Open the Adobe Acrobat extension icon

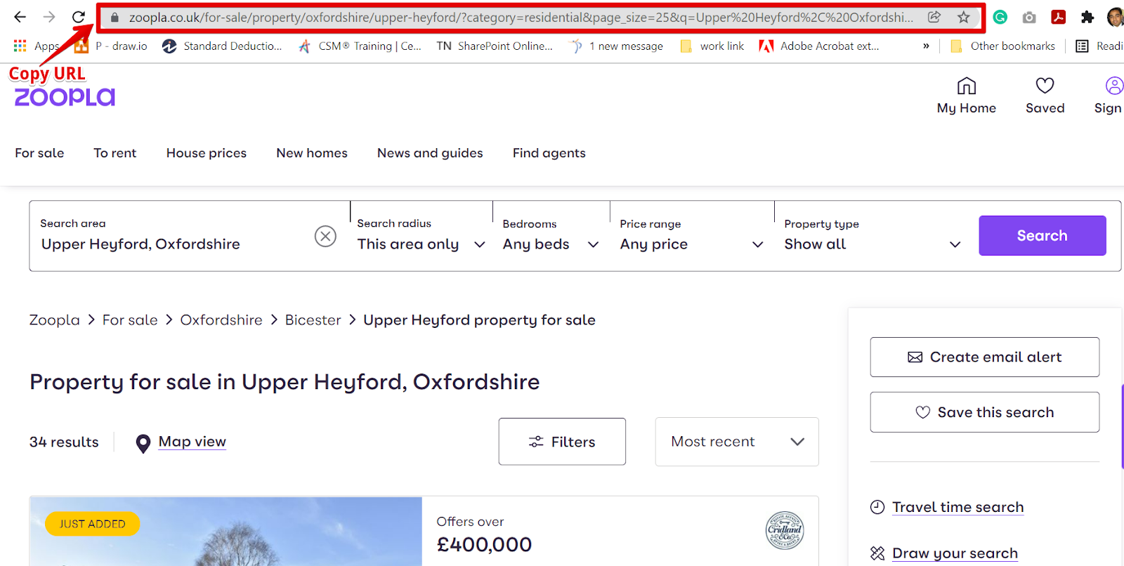coord(1059,17)
